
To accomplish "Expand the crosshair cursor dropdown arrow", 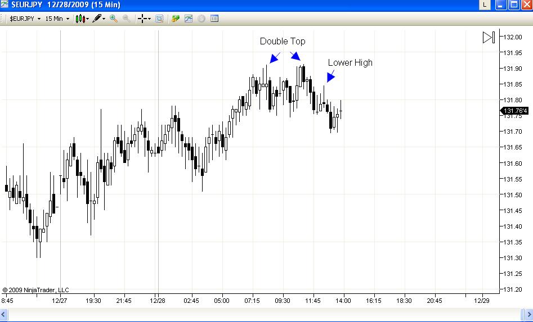I will click(x=150, y=19).
